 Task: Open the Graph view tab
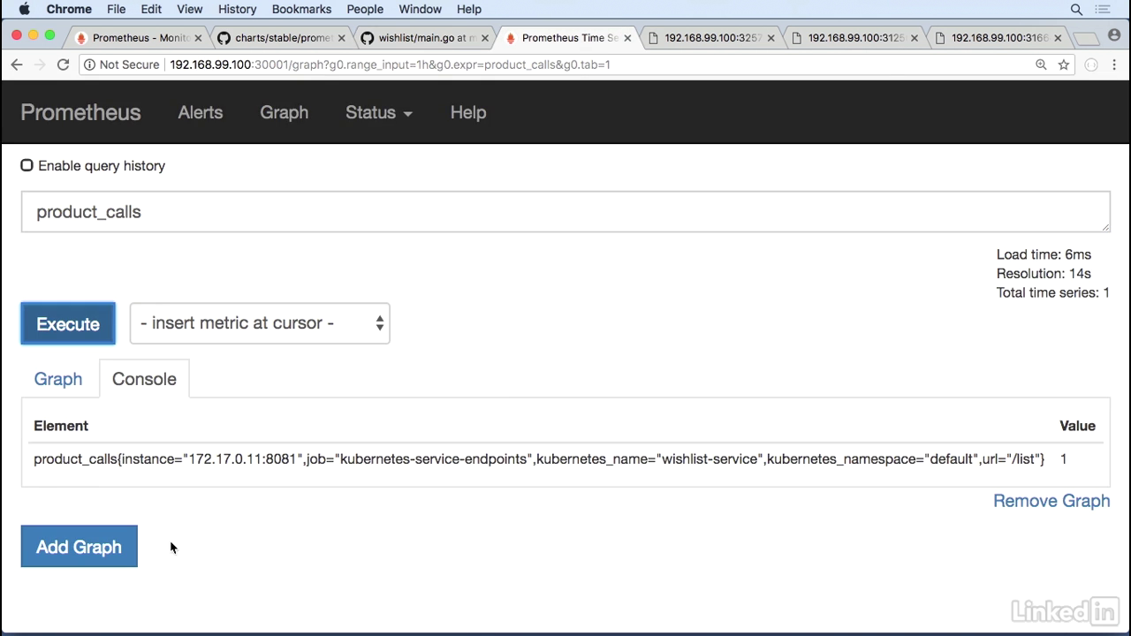point(58,379)
